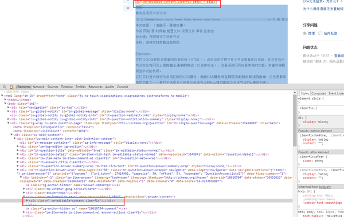Select the anchor name="answer-10010784" line
The image size is (344, 217).
pos(73,185)
